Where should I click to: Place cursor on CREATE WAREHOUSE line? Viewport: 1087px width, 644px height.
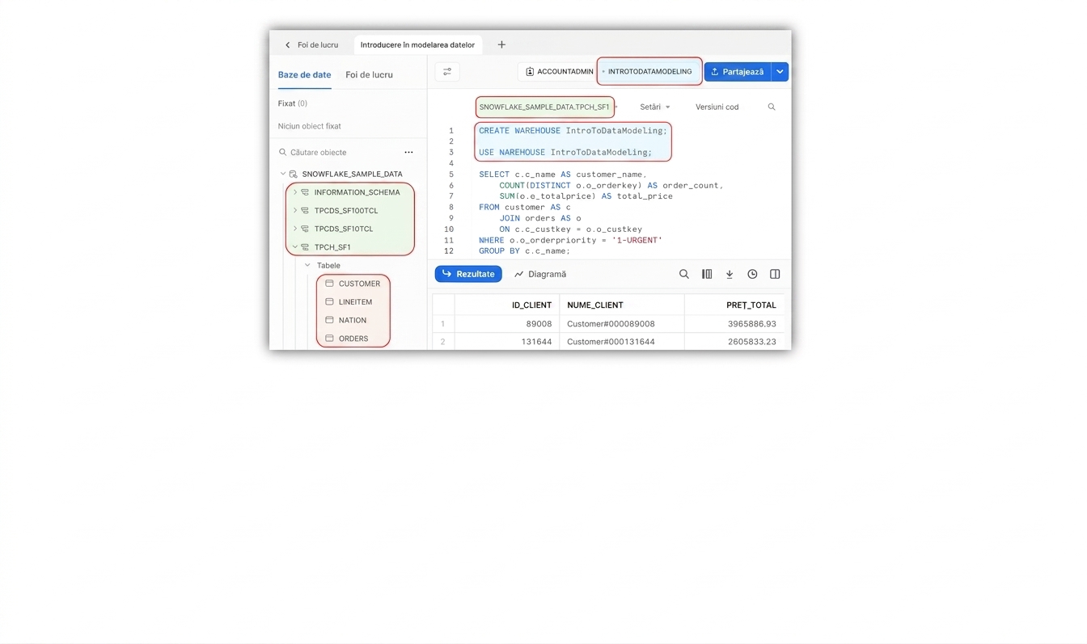pyautogui.click(x=573, y=130)
